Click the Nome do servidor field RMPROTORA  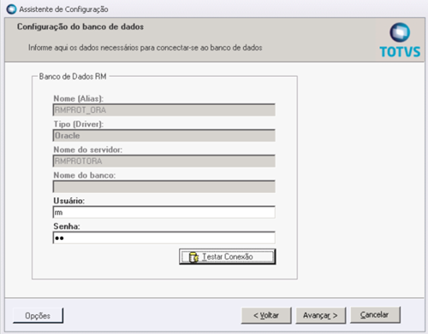click(164, 161)
